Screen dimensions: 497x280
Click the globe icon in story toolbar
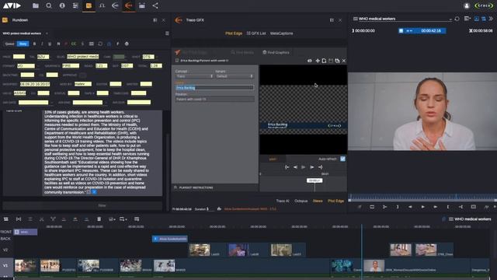[x=127, y=44]
